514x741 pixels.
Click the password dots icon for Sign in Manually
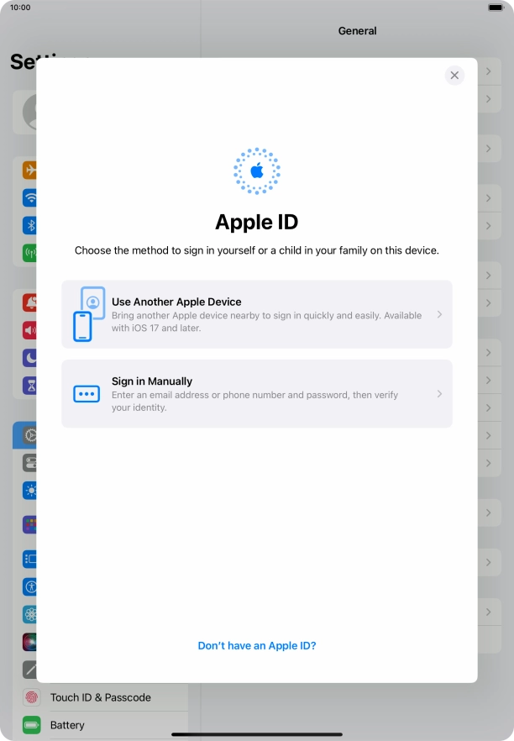click(x=87, y=394)
